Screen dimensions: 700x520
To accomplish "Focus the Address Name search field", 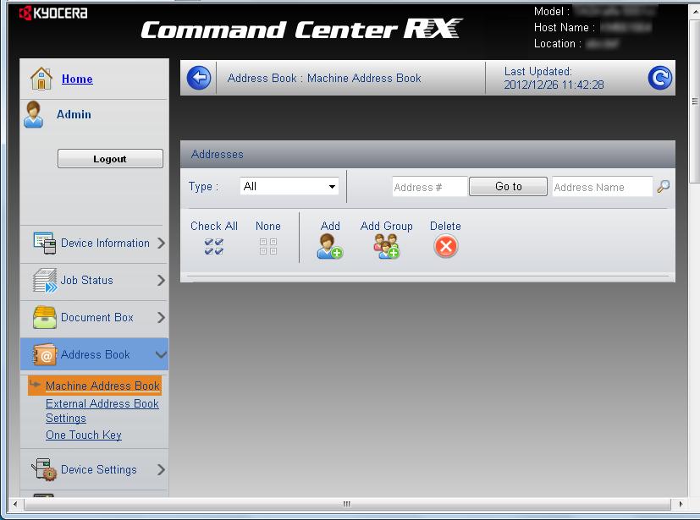I will (602, 187).
